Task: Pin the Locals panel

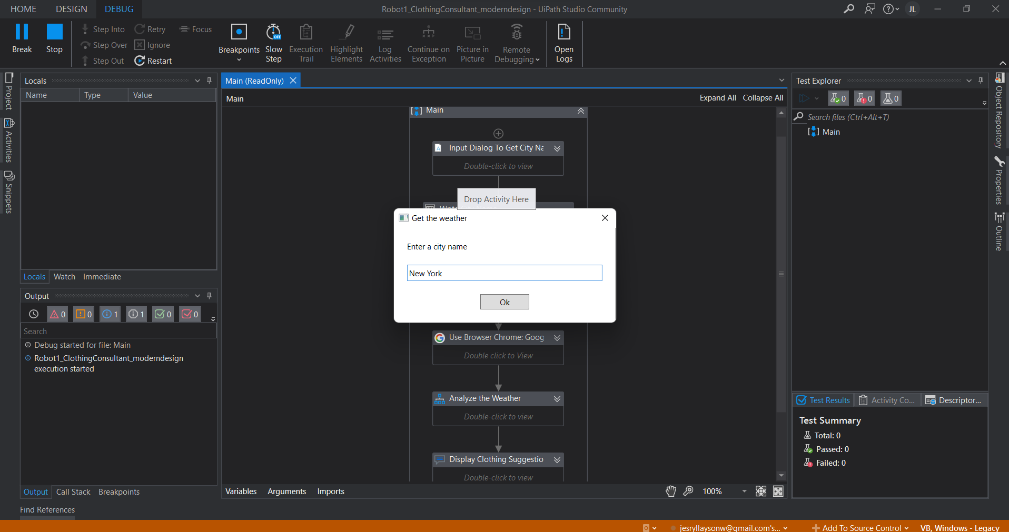Action: click(x=209, y=81)
